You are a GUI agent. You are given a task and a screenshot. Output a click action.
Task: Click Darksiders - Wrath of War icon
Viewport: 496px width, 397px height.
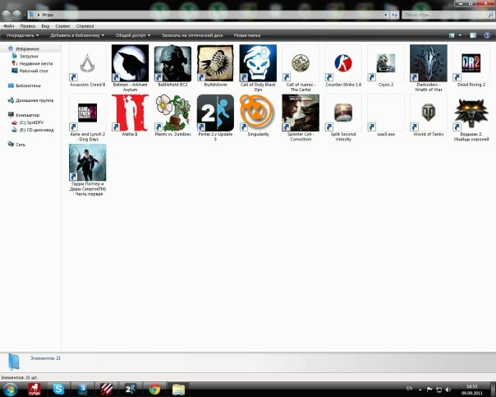(x=429, y=63)
